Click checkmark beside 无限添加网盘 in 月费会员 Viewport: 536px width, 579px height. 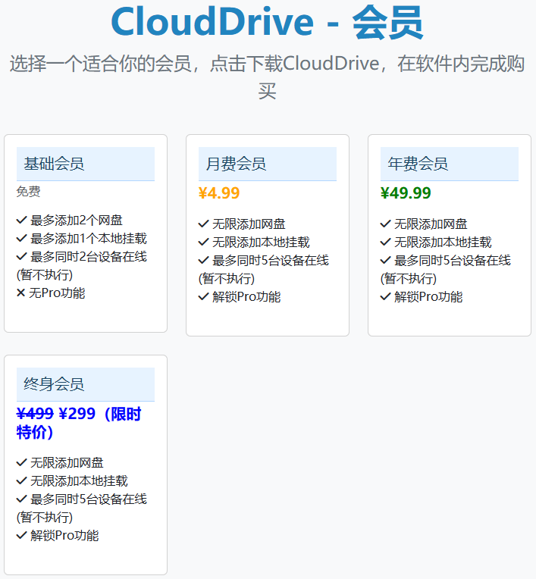204,224
